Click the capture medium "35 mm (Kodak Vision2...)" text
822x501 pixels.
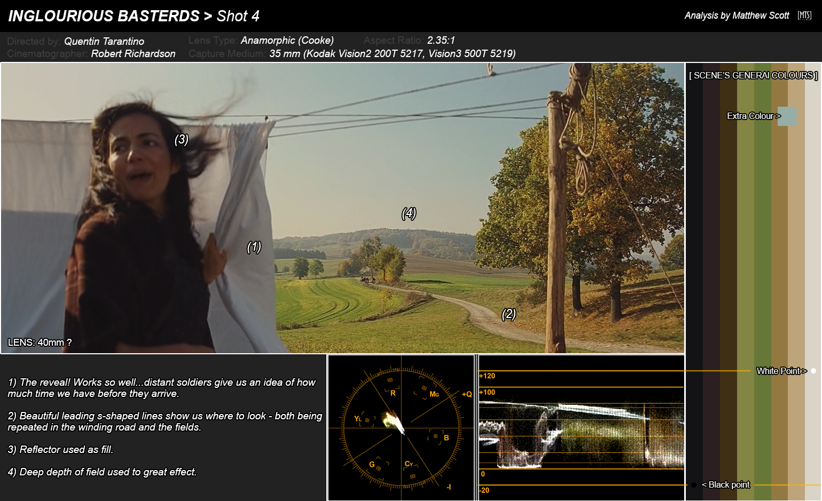click(393, 53)
